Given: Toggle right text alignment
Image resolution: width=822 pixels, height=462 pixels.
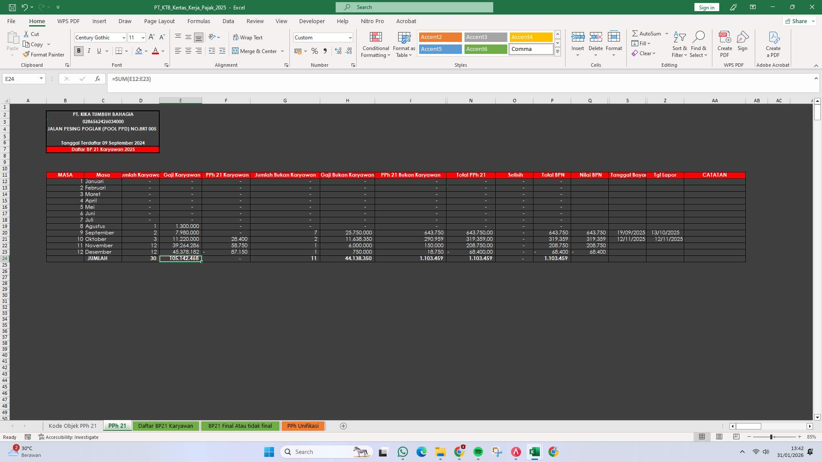Looking at the screenshot, I should [x=198, y=51].
